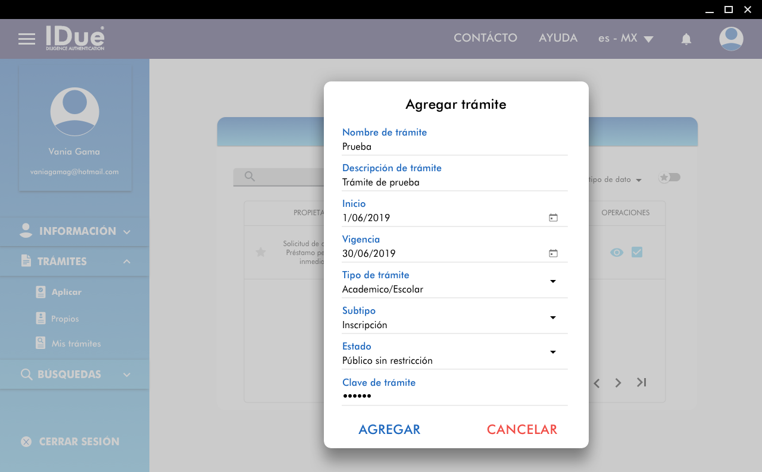Click the star icon in table row
This screenshot has height=472, width=762.
click(x=261, y=253)
